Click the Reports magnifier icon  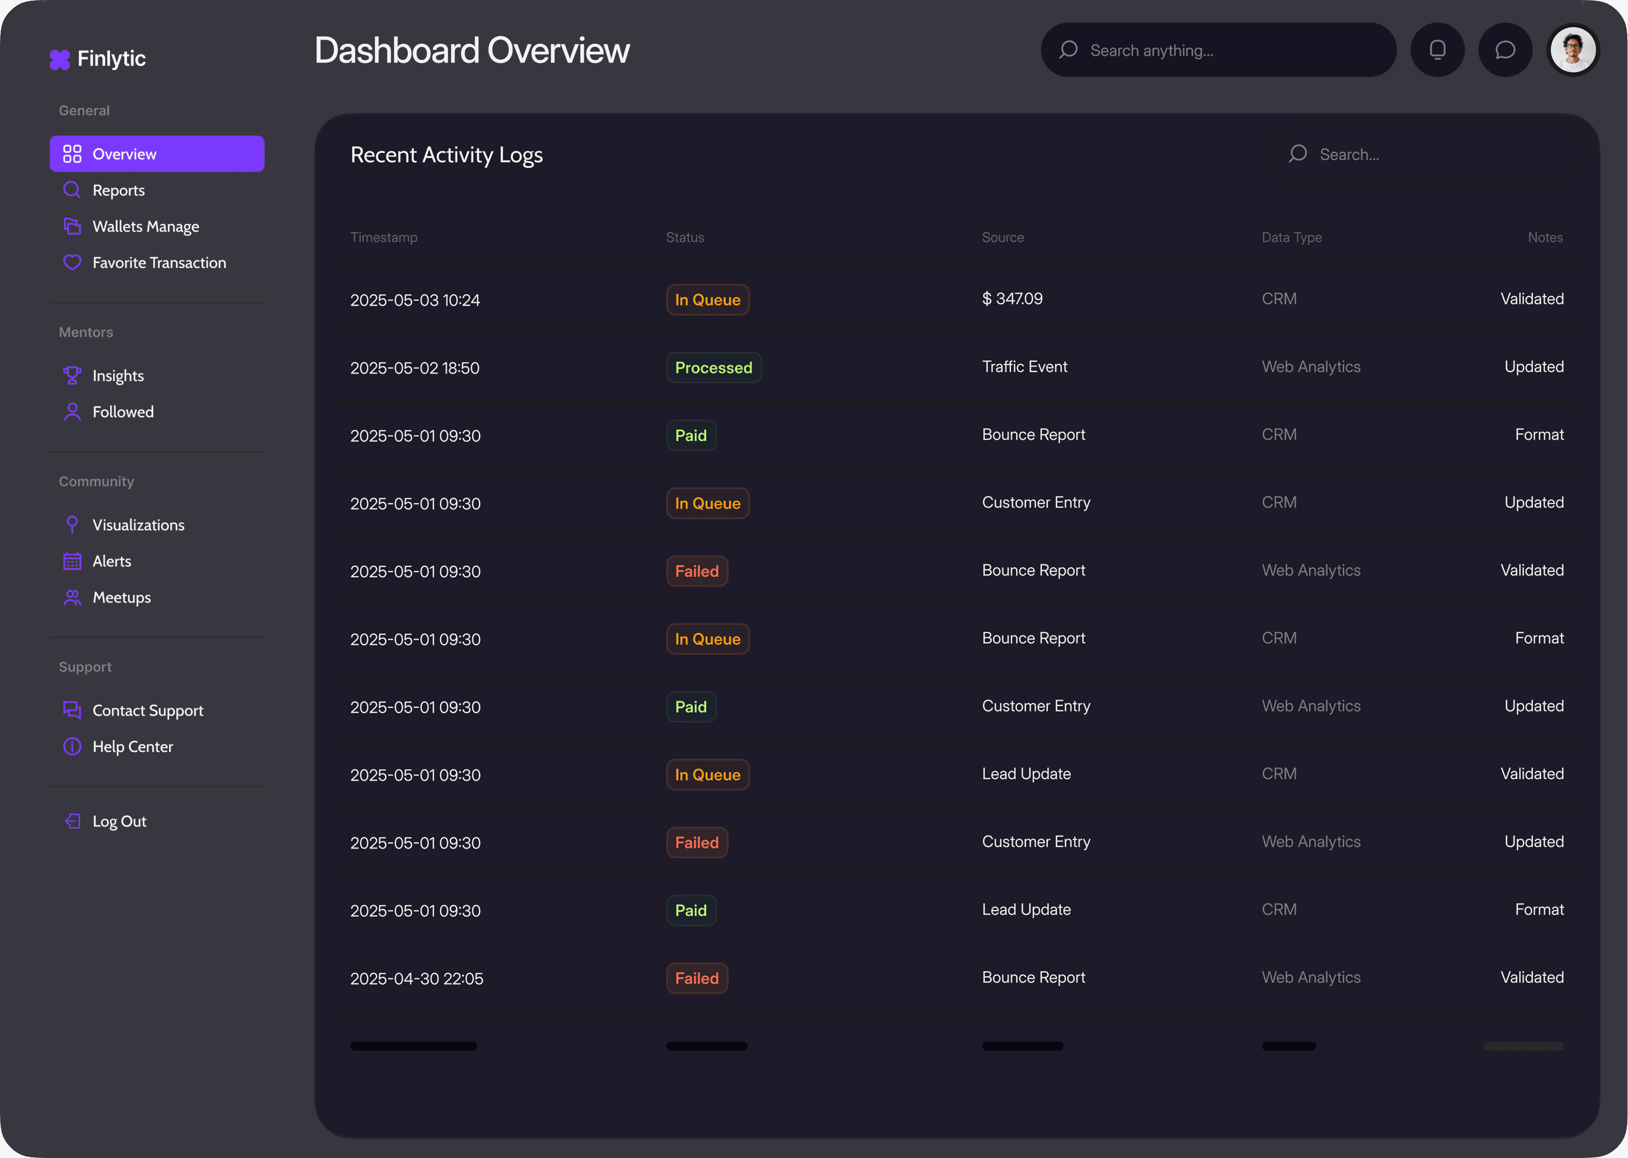(72, 190)
